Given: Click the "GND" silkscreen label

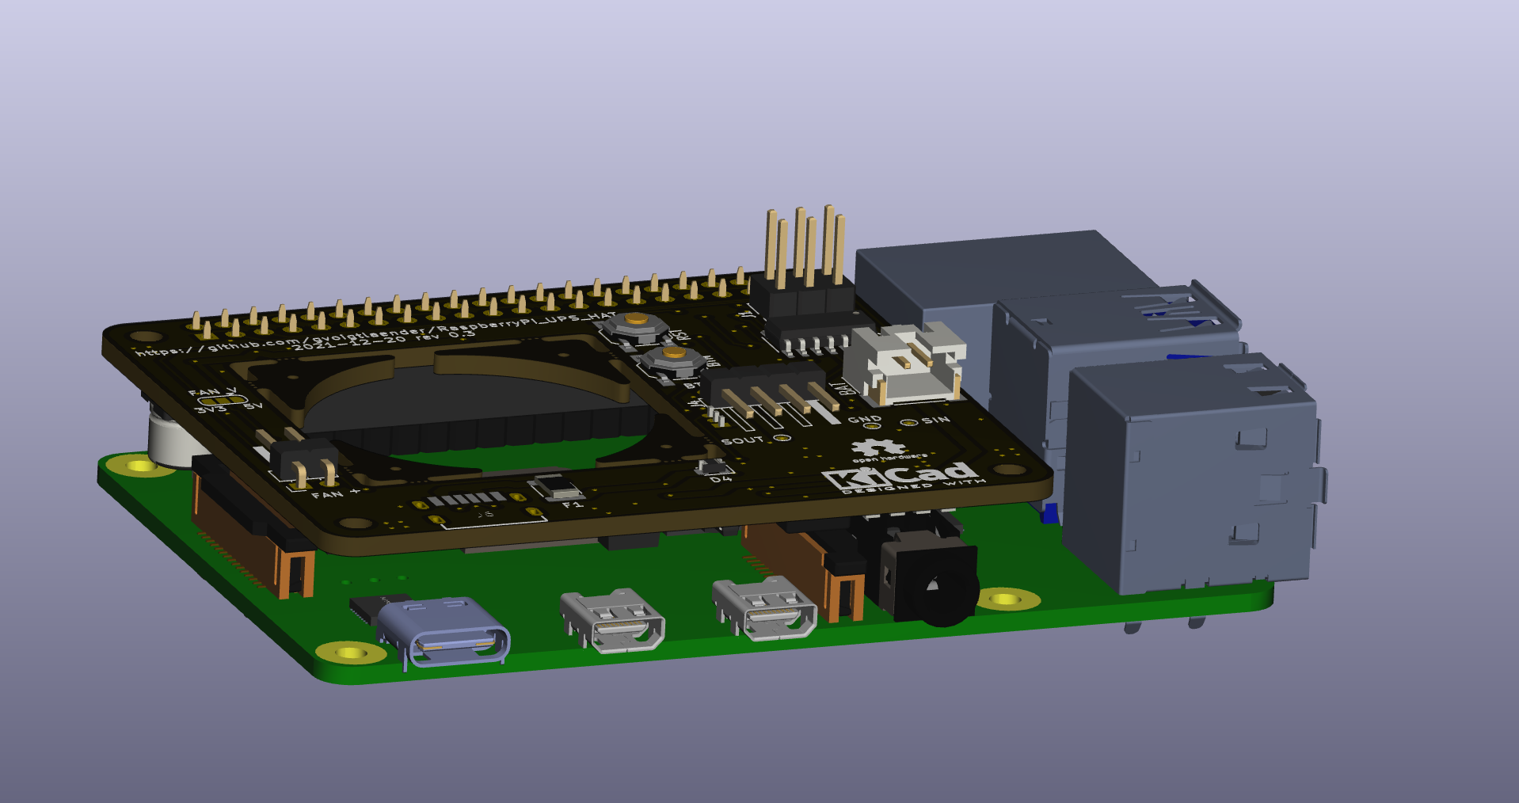Looking at the screenshot, I should (865, 420).
